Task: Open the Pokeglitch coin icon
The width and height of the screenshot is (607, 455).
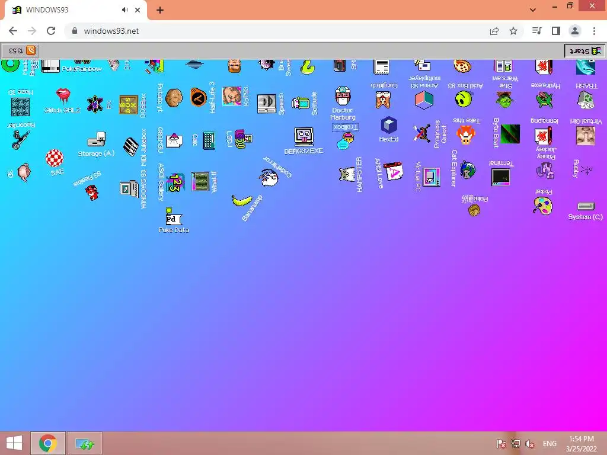Action: pos(474,210)
